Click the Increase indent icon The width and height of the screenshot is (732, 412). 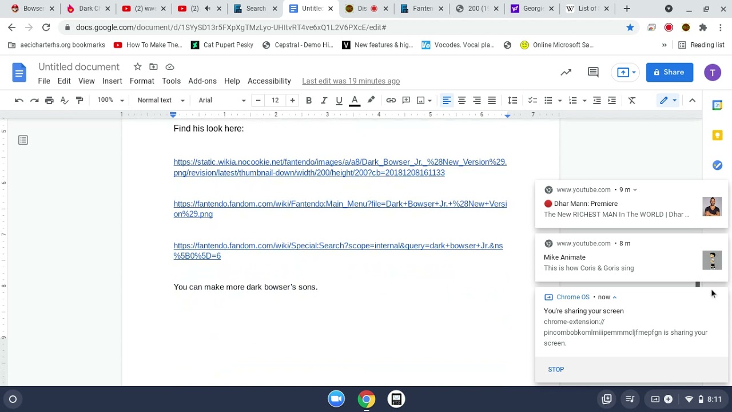pyautogui.click(x=612, y=100)
